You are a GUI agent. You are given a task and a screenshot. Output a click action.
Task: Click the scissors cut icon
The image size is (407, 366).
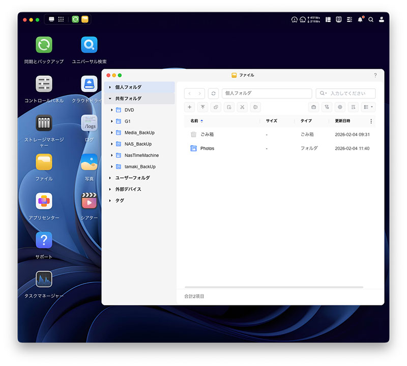coord(242,107)
